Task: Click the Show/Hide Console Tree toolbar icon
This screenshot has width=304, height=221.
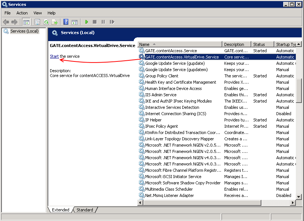Action: click(x=26, y=22)
